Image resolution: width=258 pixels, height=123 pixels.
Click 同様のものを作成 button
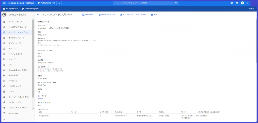click(x=107, y=15)
